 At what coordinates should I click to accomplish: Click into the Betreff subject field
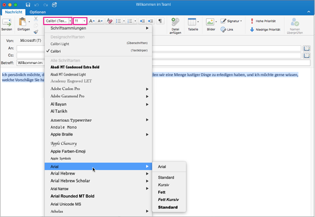click(164, 62)
